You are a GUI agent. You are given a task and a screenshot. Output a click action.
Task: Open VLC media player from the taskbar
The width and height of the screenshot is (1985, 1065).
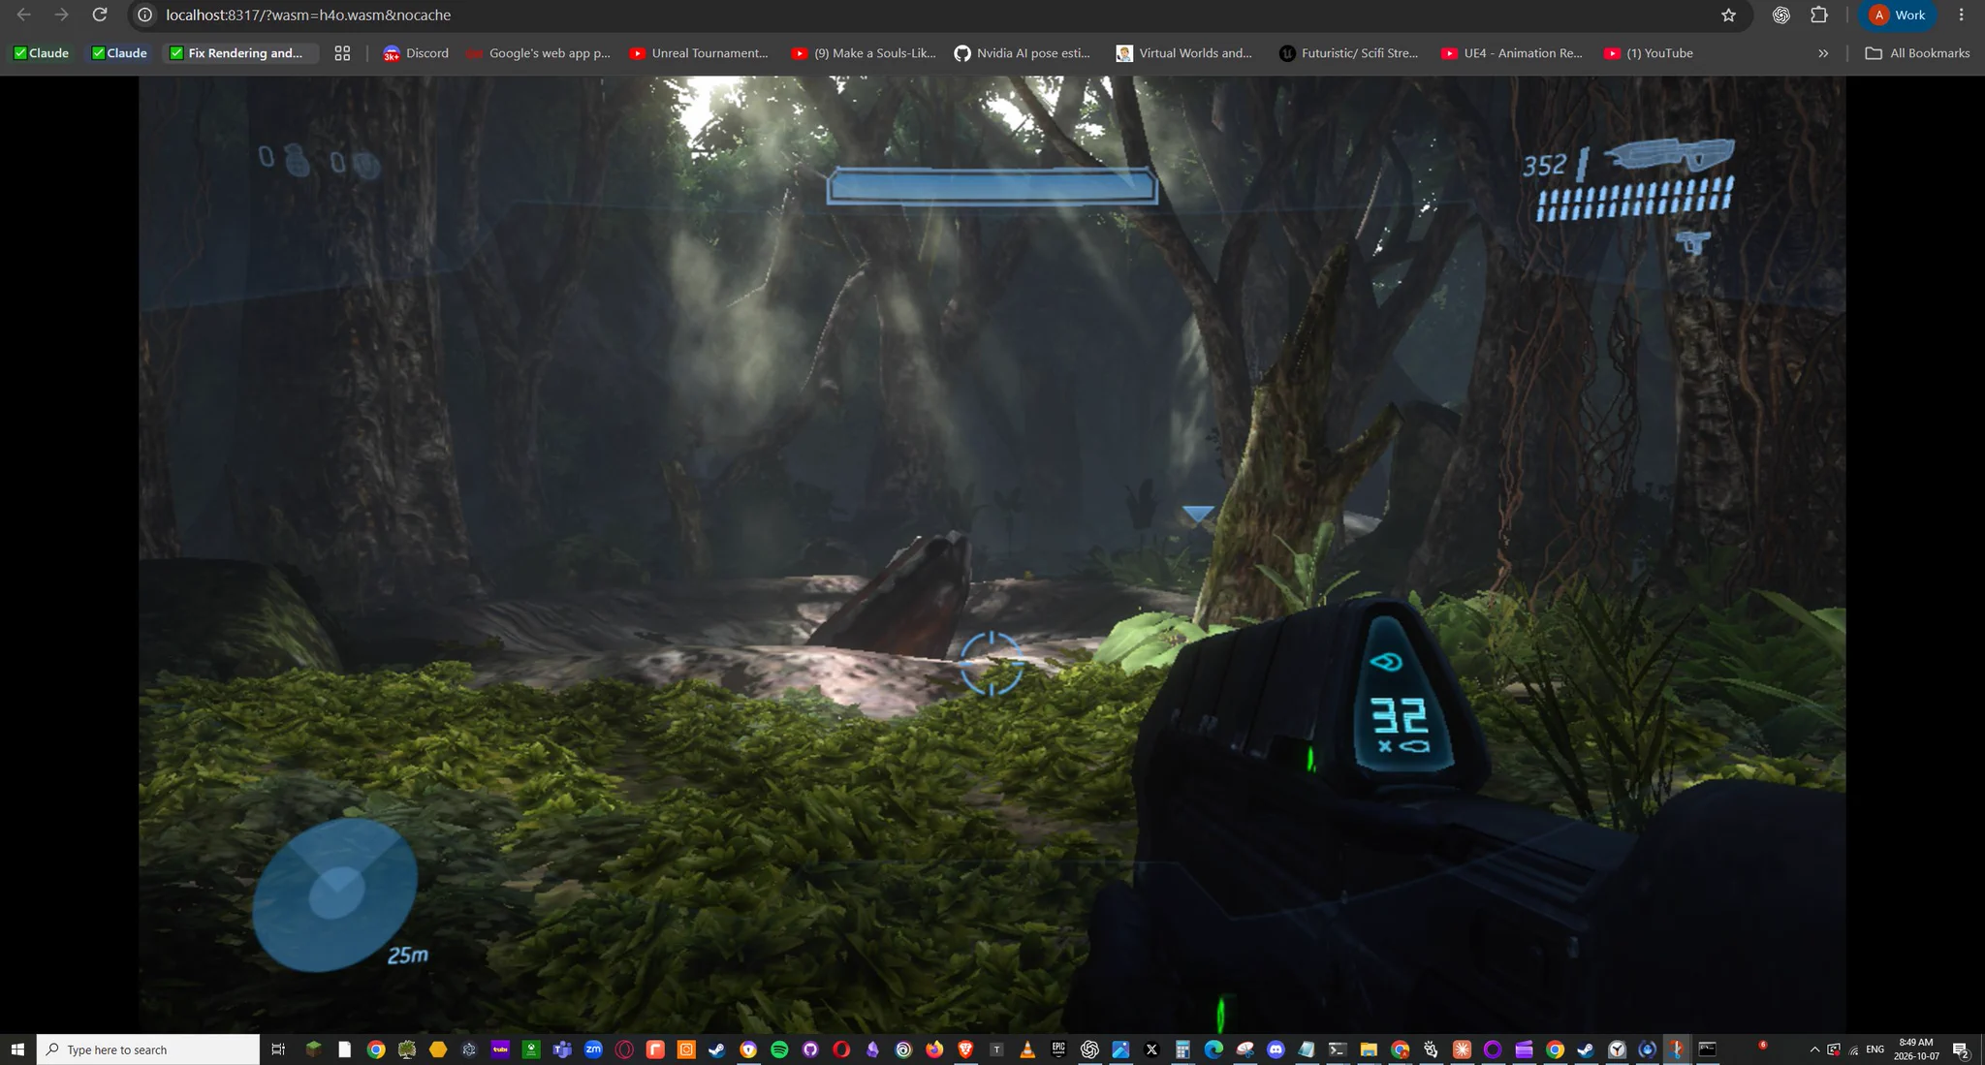point(1027,1049)
